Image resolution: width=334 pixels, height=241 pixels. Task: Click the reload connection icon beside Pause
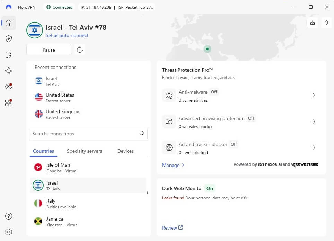click(80, 50)
